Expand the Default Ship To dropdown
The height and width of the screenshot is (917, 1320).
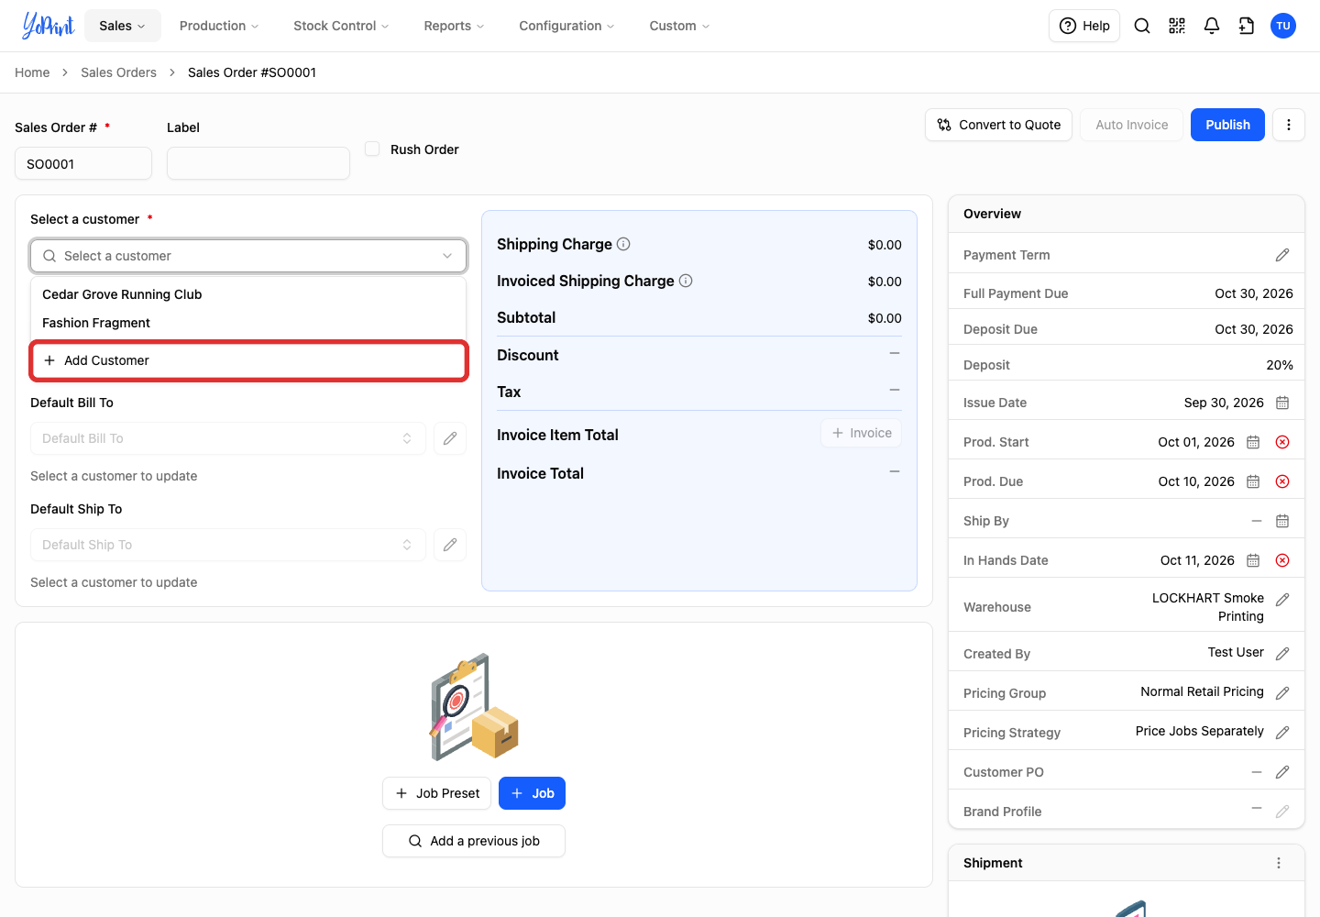228,545
